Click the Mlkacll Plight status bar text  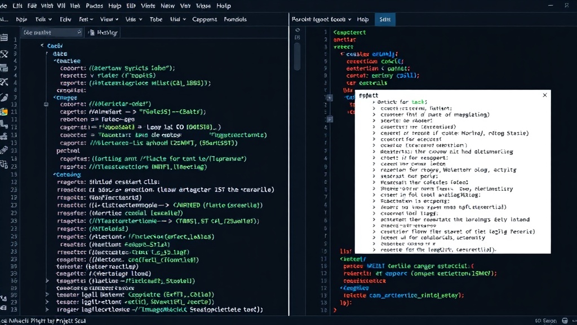[x=43, y=321]
